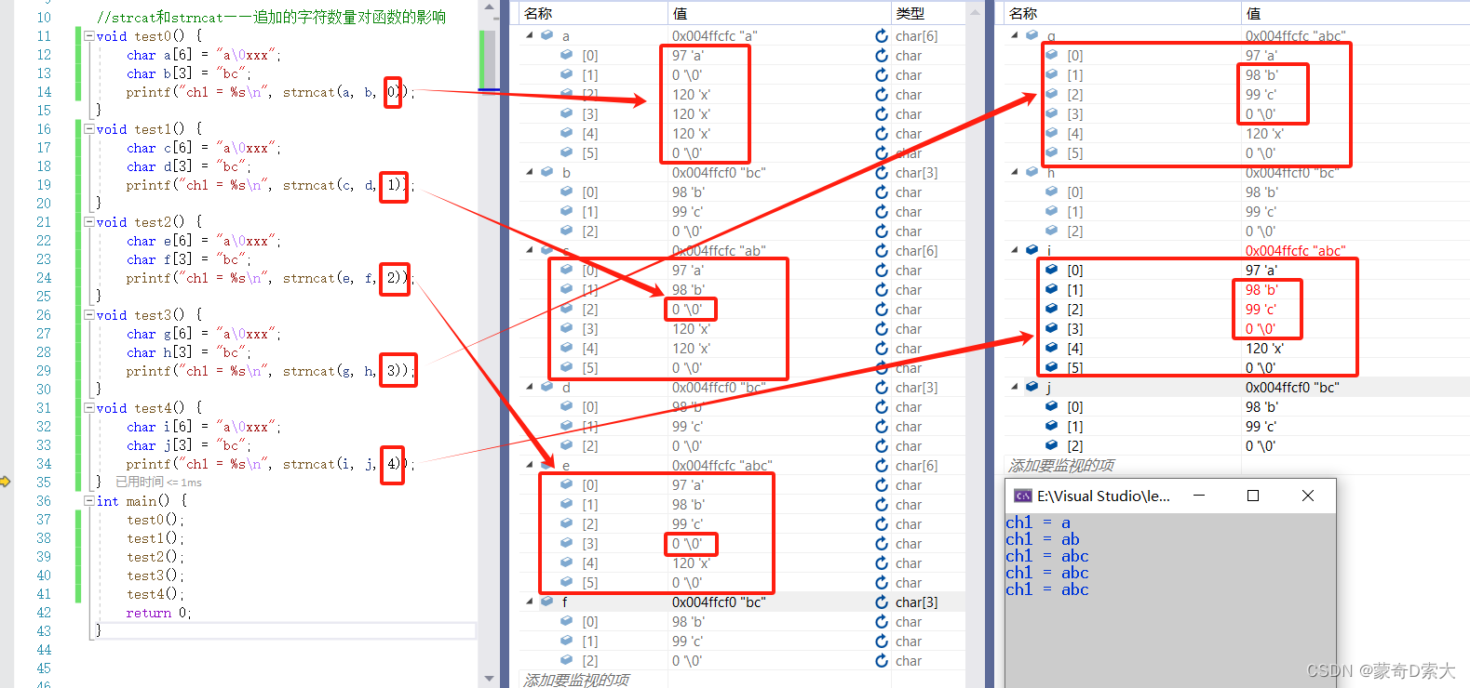
Task: Collapse watch variable a
Action: tap(530, 36)
